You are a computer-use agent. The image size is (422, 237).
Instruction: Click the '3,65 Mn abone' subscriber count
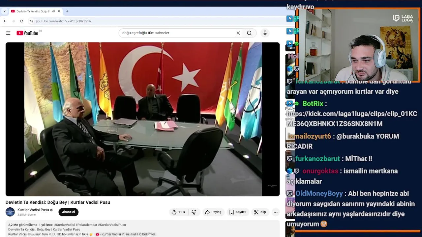pos(26,215)
